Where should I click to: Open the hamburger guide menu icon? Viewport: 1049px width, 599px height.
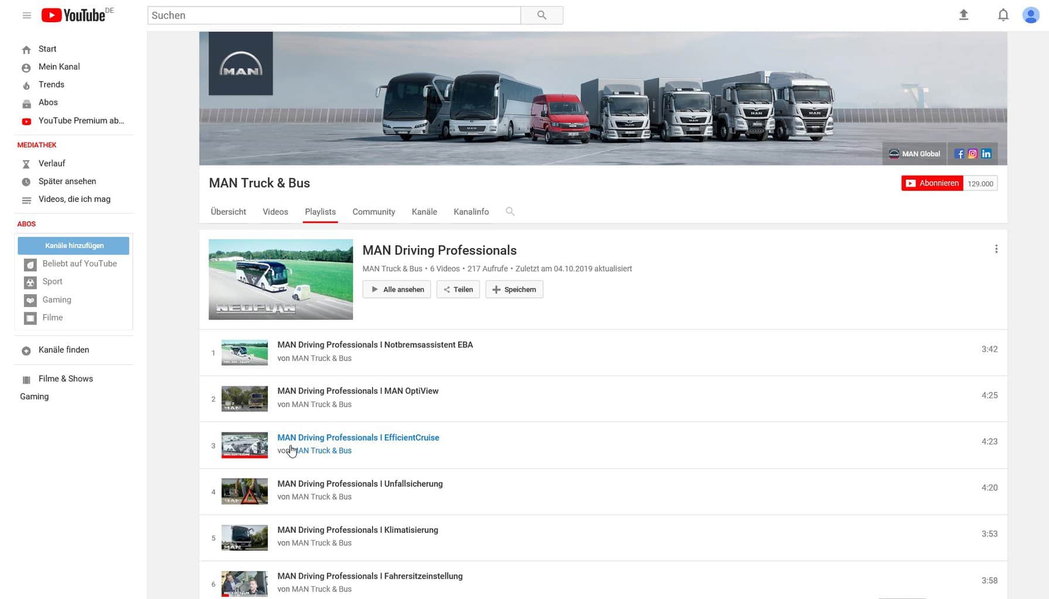[26, 15]
